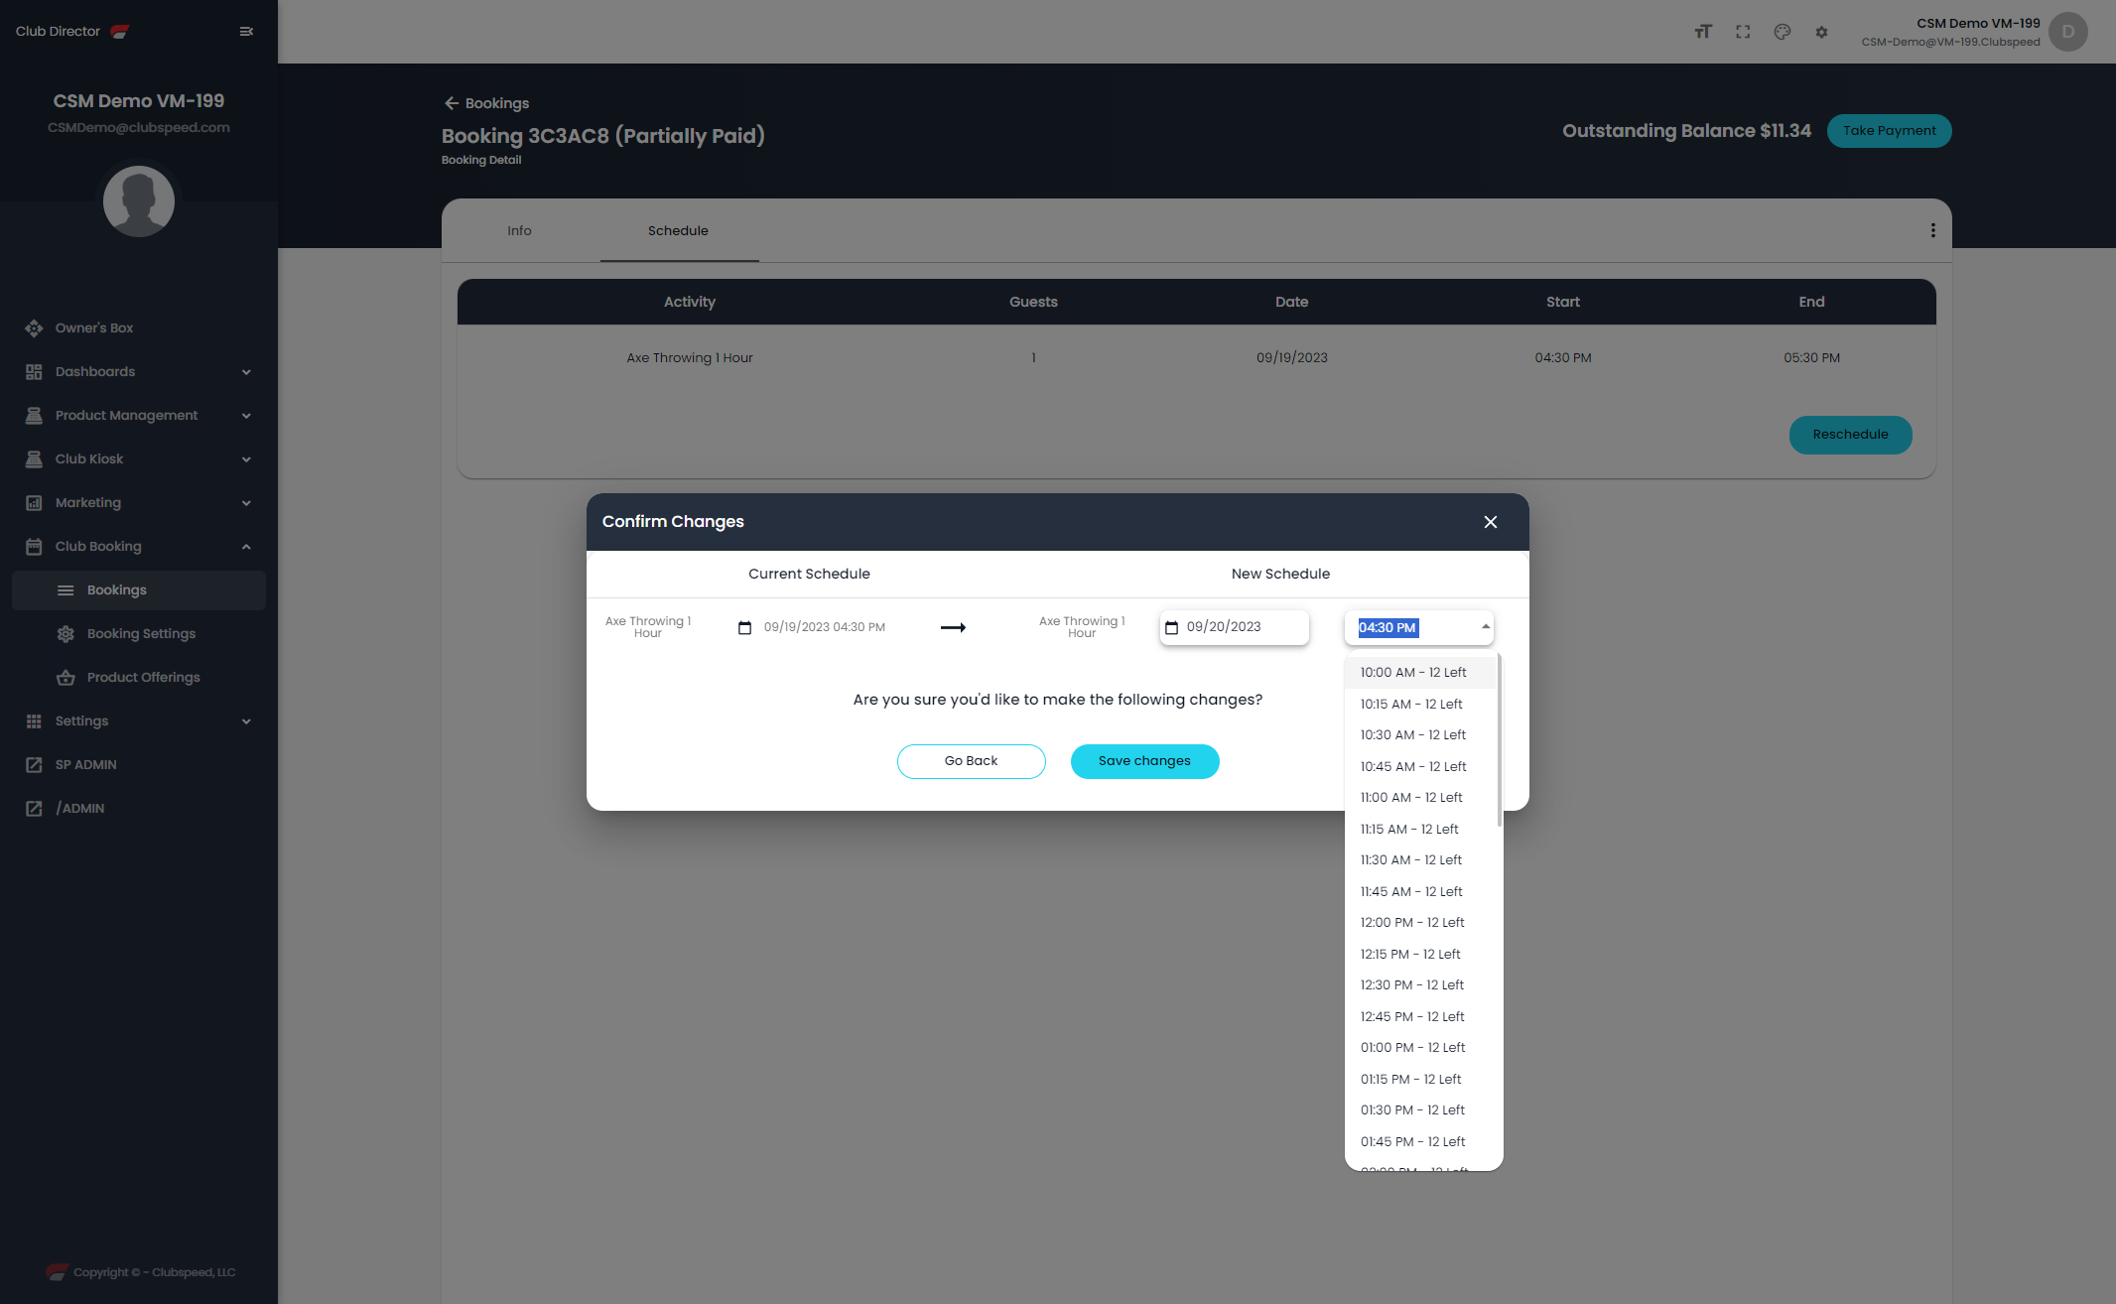Close the Confirm Changes dialog
This screenshot has width=2116, height=1304.
[x=1490, y=522]
